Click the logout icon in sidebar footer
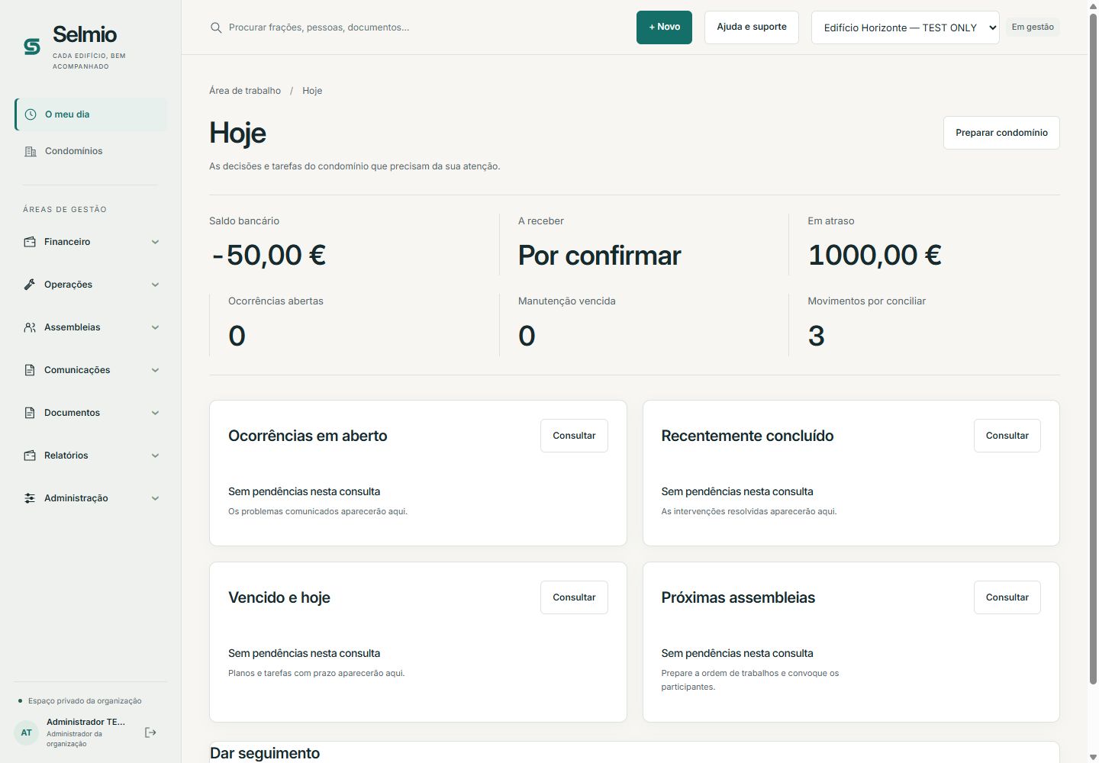 coord(150,732)
